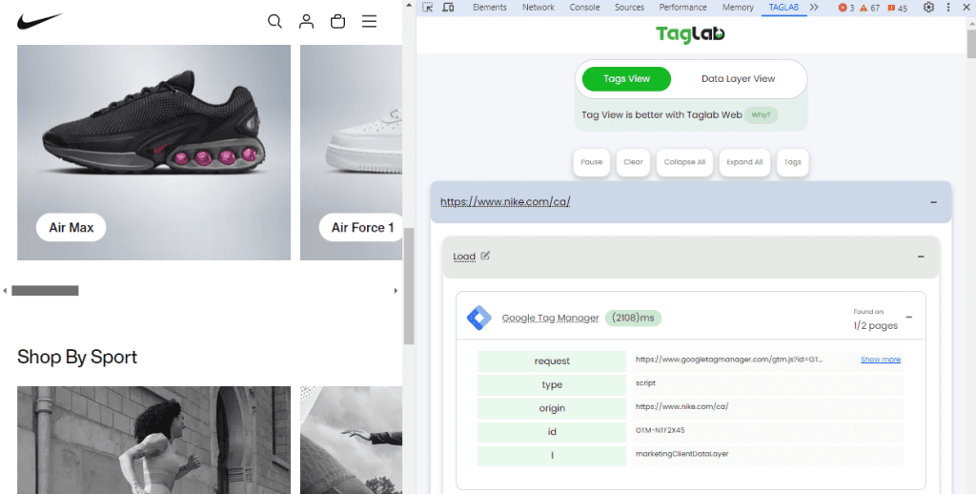Open the Nike account profile icon
The width and height of the screenshot is (976, 494).
[306, 21]
